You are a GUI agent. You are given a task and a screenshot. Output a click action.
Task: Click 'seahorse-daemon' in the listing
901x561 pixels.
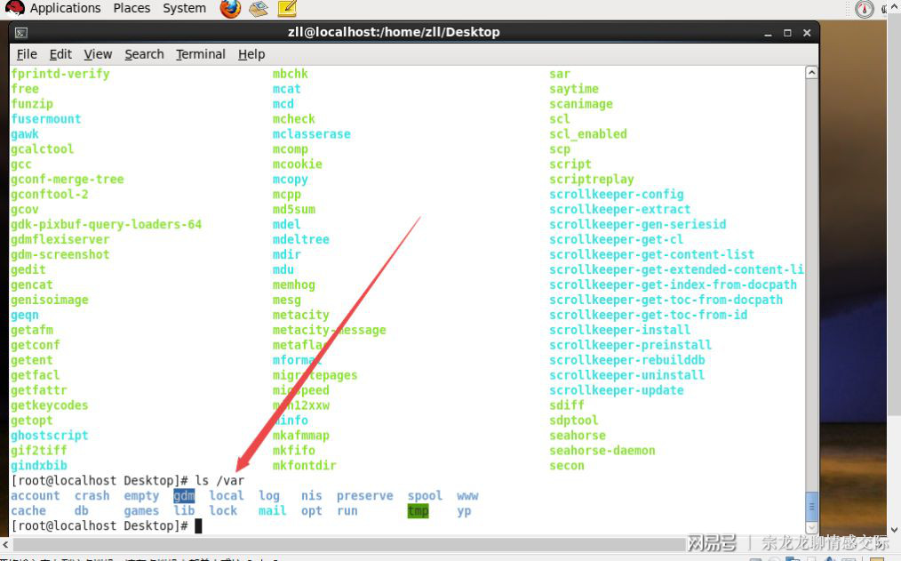tap(602, 451)
